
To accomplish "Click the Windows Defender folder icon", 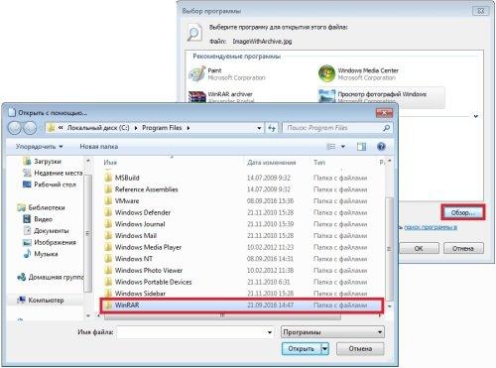I will pos(108,212).
